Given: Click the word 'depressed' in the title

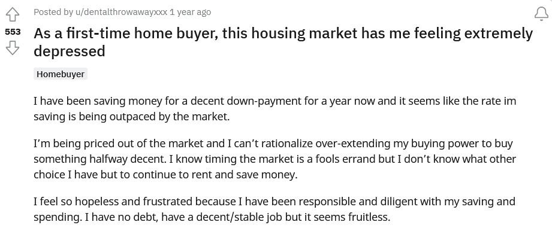Looking at the screenshot, I should (70, 51).
